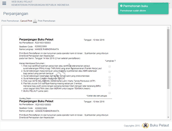172x131 pixels.
Task: Tick checkbox for BUKU PELAUT Lama
Action: pyautogui.click(x=109, y=93)
